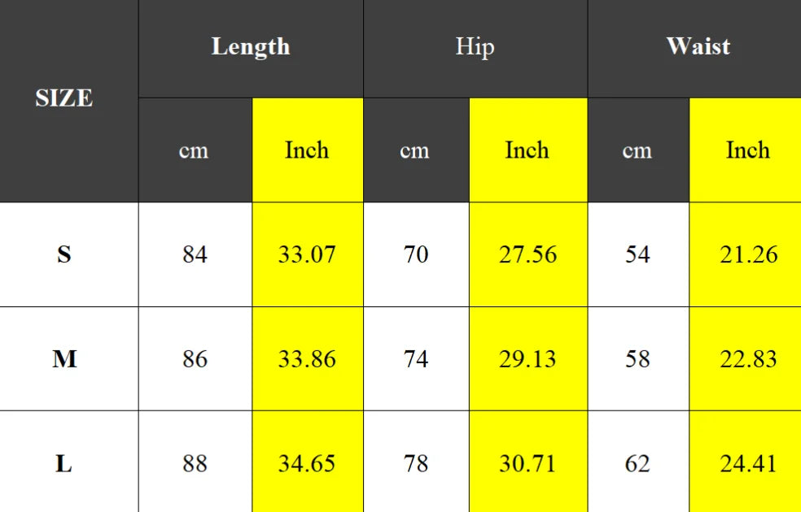
Task: Click the 22.83 inch waist cell
Action: click(x=747, y=359)
